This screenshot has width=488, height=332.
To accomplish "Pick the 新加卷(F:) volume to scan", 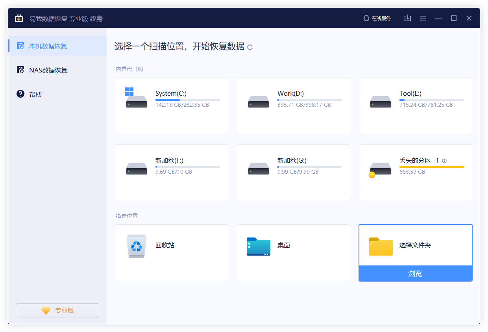I will click(x=171, y=172).
